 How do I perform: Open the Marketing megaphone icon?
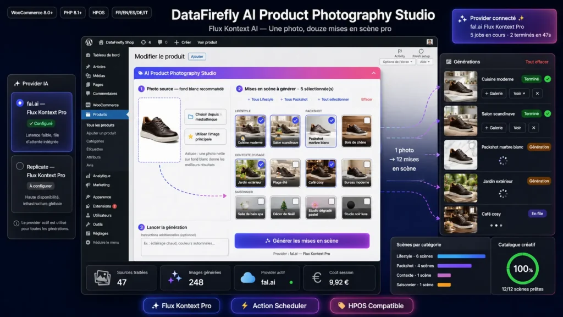[x=88, y=185]
